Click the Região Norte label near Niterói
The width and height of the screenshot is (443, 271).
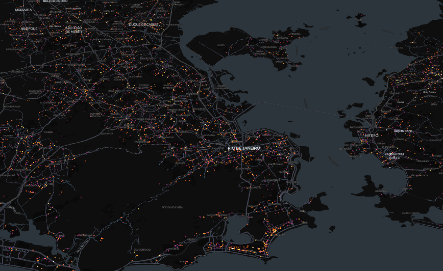point(402,131)
